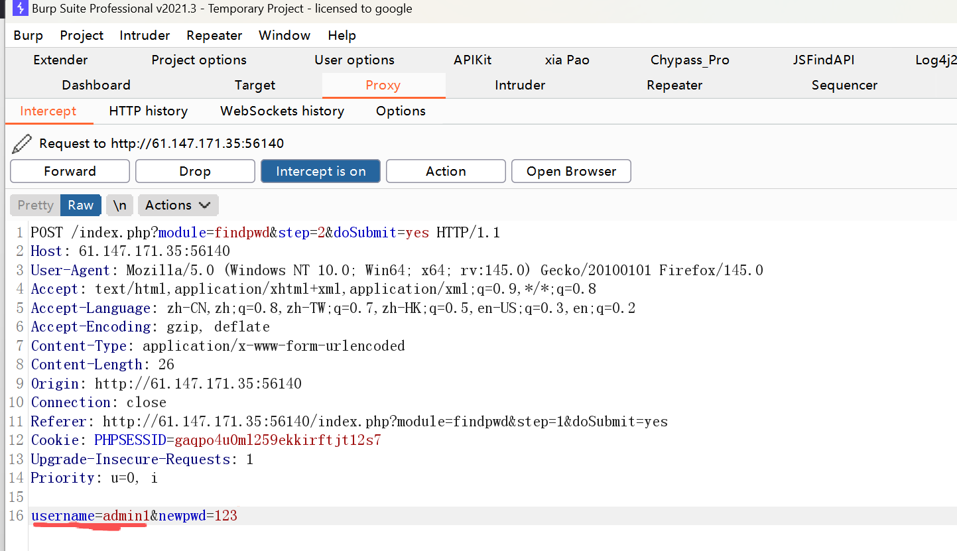Open the HTTP history sub-tab

[149, 111]
